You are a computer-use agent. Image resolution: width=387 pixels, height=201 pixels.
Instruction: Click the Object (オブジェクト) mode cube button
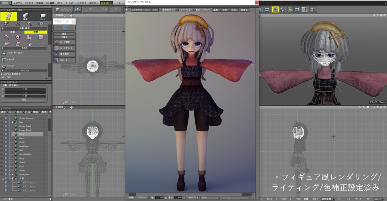(63, 9)
